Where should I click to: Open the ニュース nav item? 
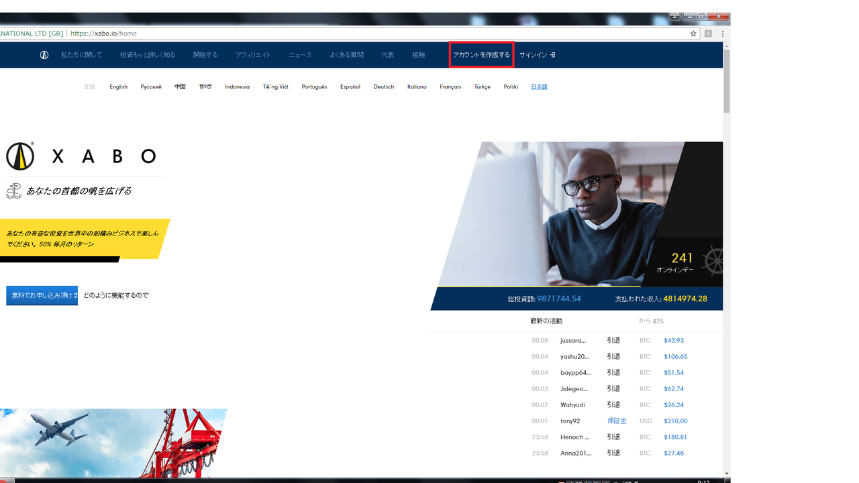(300, 55)
